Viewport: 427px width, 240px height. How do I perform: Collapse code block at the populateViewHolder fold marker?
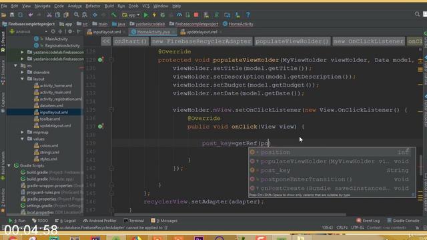(x=111, y=60)
